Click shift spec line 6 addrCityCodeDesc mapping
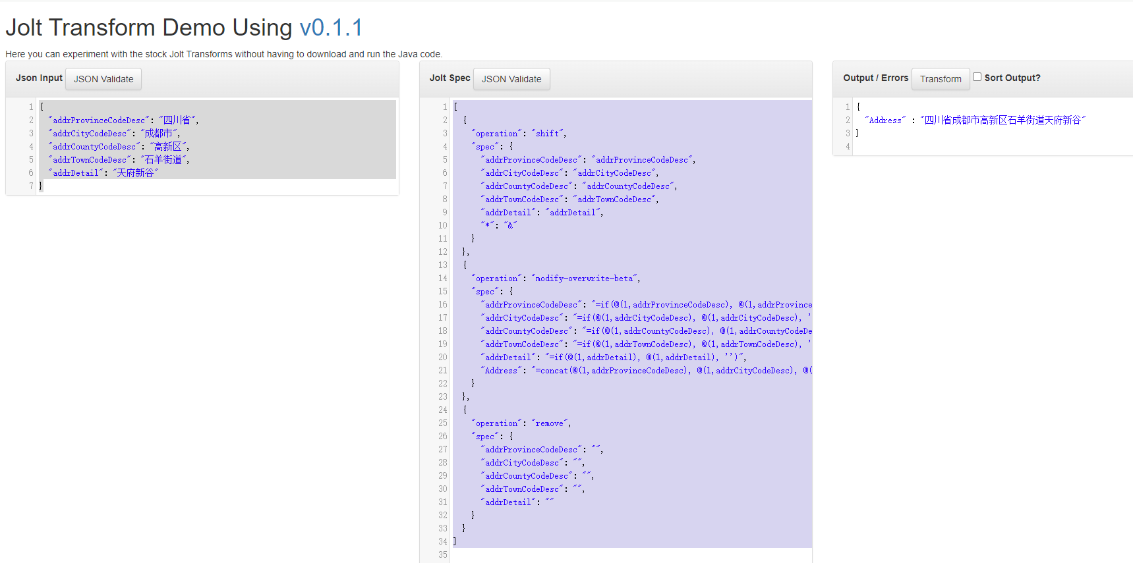The width and height of the screenshot is (1133, 563). (569, 173)
